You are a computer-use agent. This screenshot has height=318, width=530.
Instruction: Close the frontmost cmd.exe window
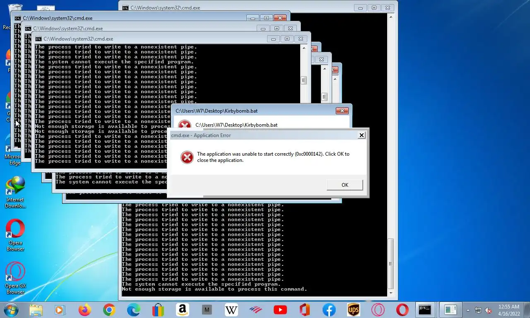301,39
